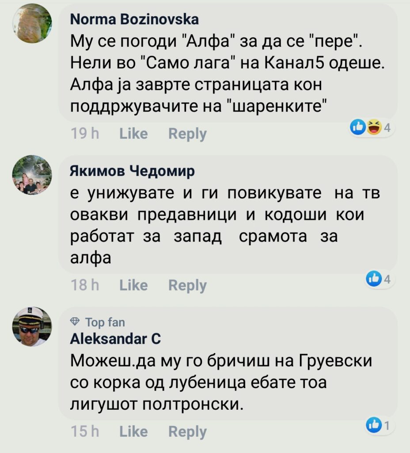View like and haha reactions on Norma's comment
This screenshot has height=453, width=410.
[369, 128]
